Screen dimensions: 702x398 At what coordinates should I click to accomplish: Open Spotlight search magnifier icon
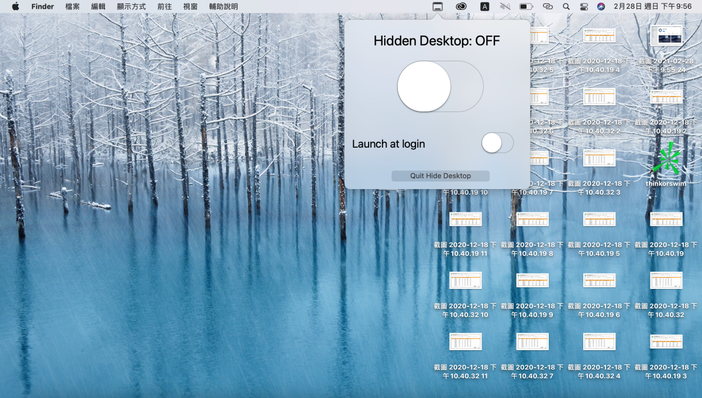point(566,6)
